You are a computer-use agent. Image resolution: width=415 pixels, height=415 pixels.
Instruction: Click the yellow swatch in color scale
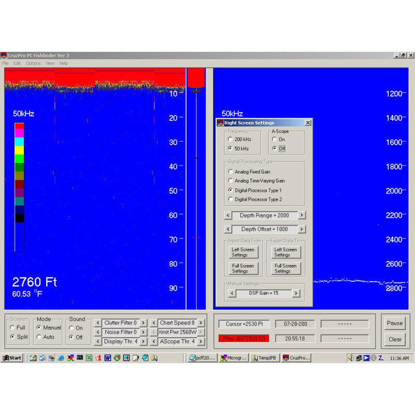click(x=19, y=150)
